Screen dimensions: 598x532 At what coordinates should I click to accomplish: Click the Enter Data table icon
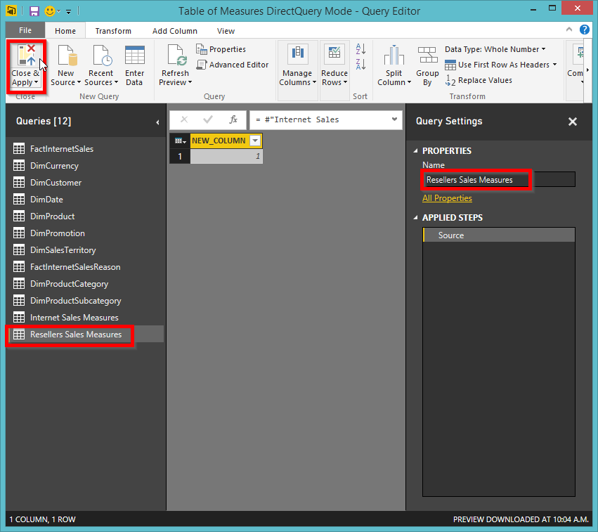click(135, 56)
